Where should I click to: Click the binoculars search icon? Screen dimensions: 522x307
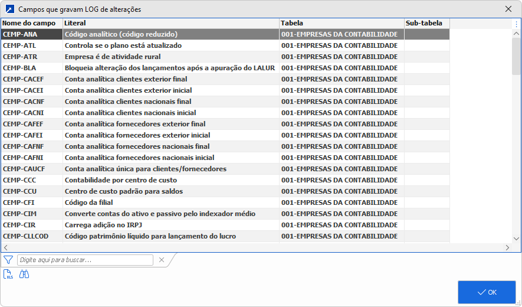pos(24,274)
